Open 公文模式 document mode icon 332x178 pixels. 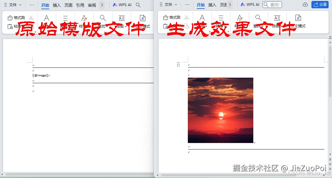[x=142, y=18]
